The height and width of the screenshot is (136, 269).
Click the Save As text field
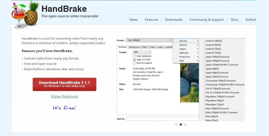coord(162,119)
